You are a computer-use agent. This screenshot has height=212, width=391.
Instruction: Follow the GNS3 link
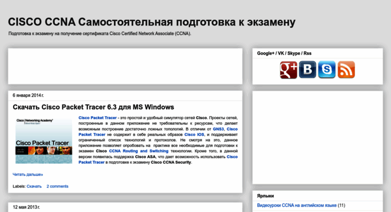(218, 129)
